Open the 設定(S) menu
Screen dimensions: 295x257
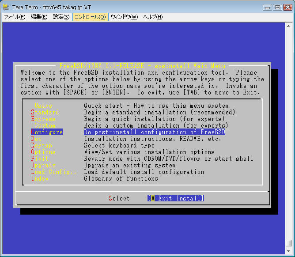coord(61,17)
